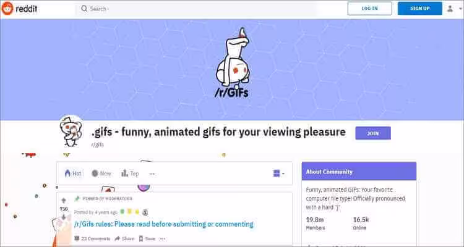Click the Reddit logo icon
The height and width of the screenshot is (247, 464).
click(x=7, y=8)
